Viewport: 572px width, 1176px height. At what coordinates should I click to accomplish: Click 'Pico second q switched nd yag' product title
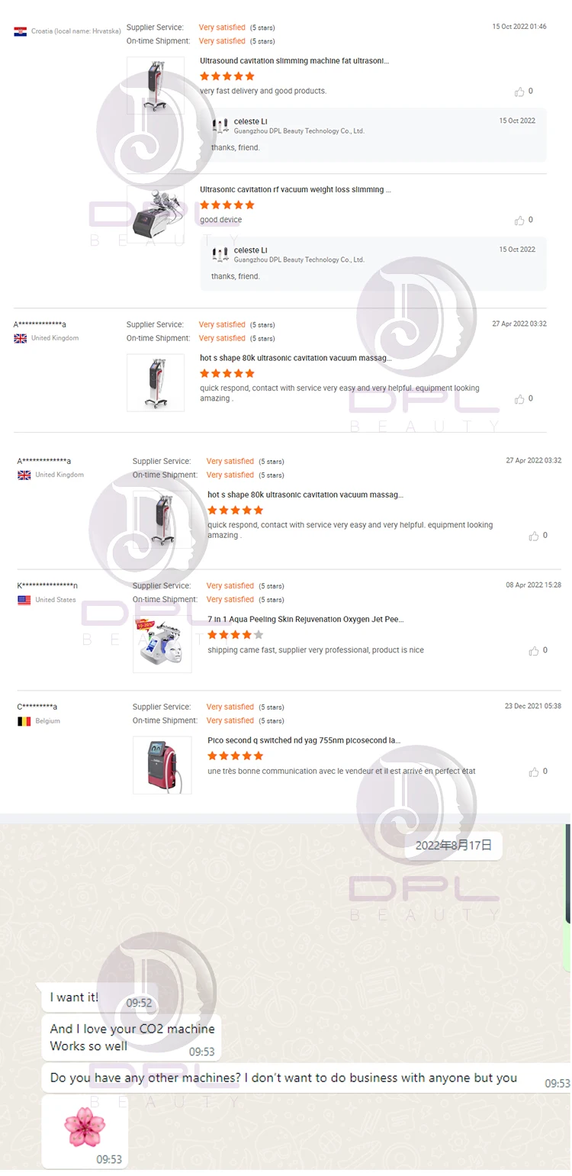click(x=304, y=740)
